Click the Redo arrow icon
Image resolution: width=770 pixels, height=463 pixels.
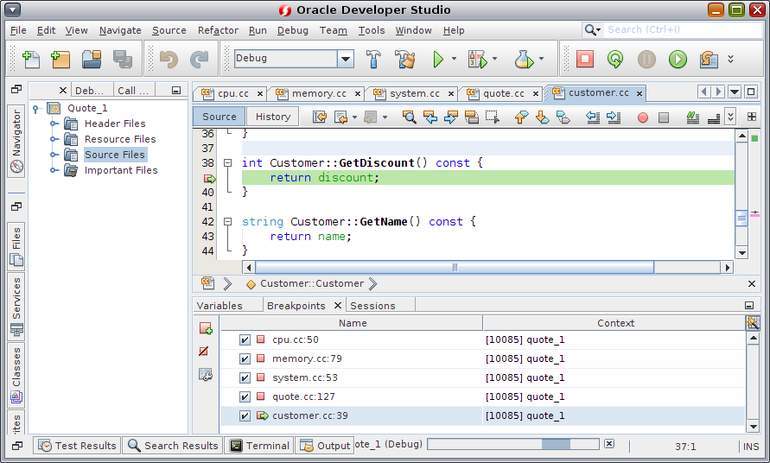coord(199,59)
